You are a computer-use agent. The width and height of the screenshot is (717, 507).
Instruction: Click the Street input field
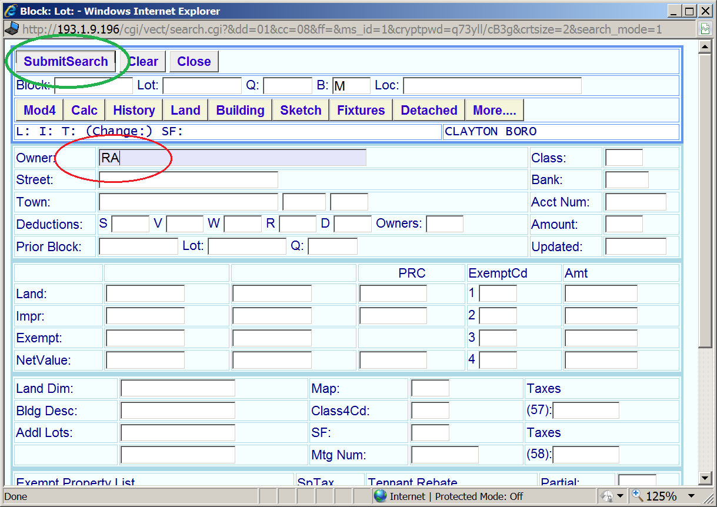(188, 180)
